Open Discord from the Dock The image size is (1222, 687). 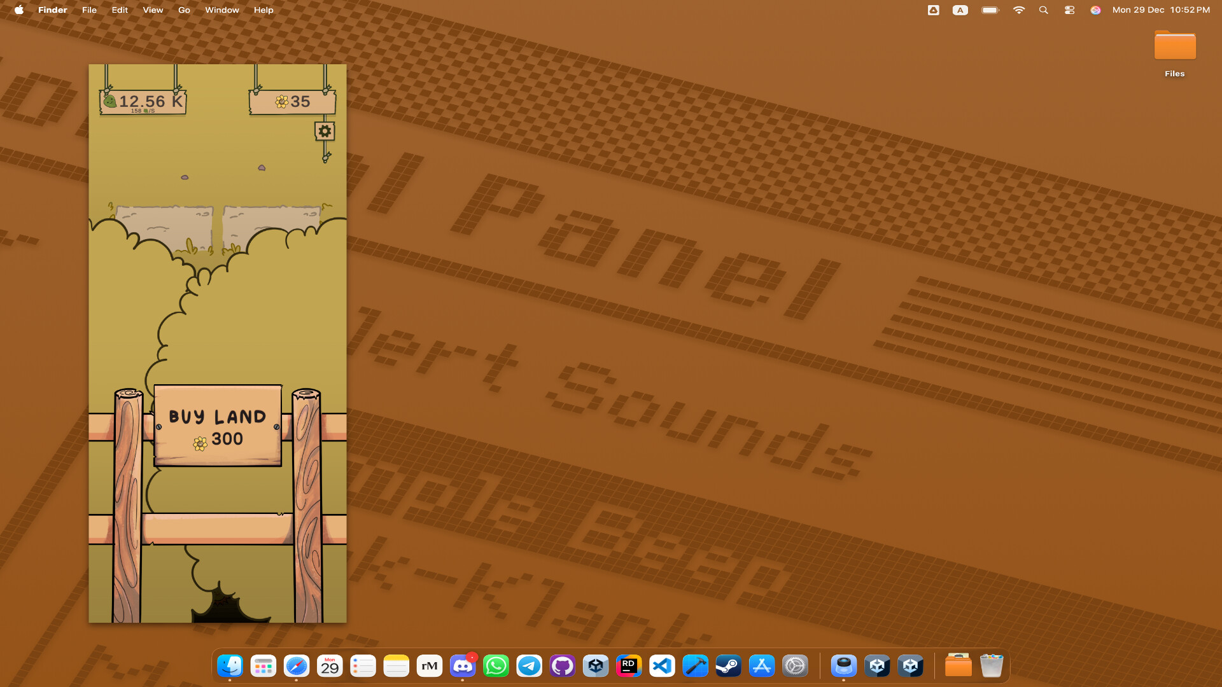463,666
